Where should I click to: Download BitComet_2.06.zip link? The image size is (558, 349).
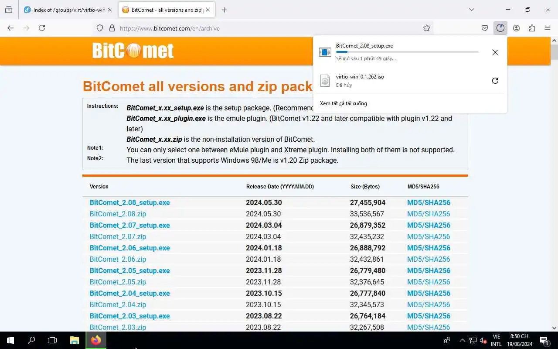[x=118, y=259]
